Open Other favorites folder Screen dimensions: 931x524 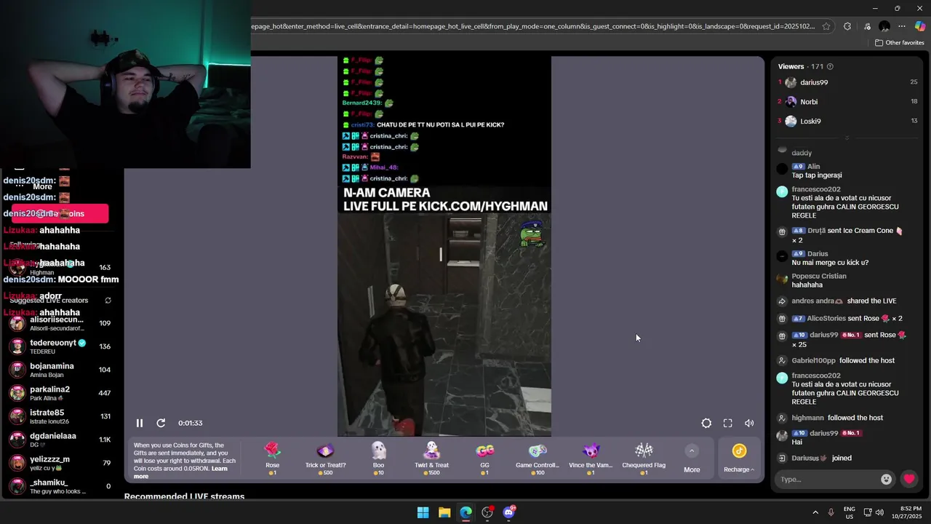tap(899, 43)
